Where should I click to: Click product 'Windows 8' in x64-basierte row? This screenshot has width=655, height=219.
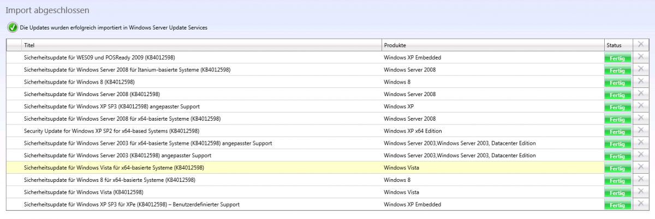click(397, 180)
